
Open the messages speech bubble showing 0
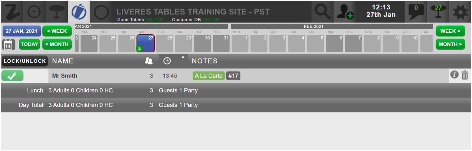click(416, 12)
